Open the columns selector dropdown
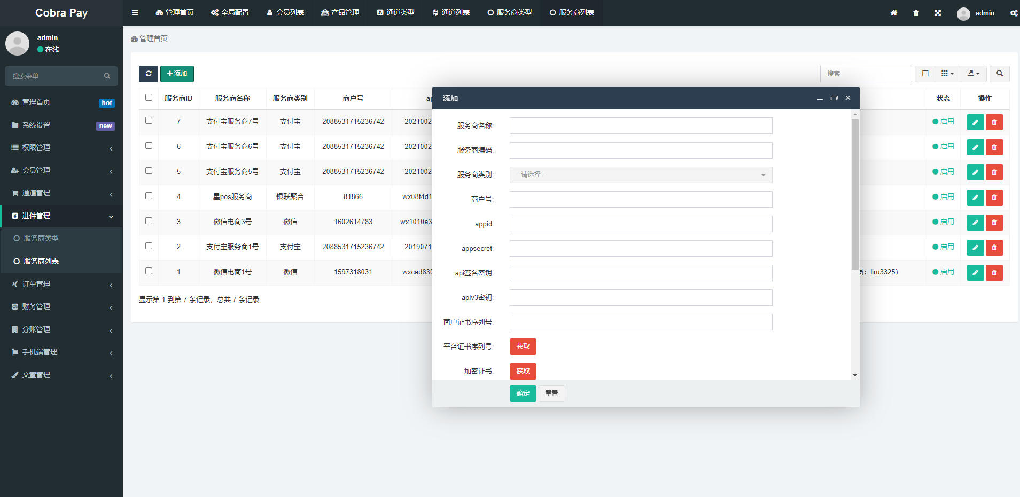The width and height of the screenshot is (1020, 497). click(x=947, y=74)
